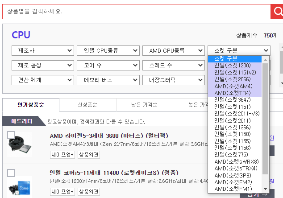The image size is (283, 198).
Task: Click AMD Ryzen cooler product thumbnail
Action: point(20,144)
